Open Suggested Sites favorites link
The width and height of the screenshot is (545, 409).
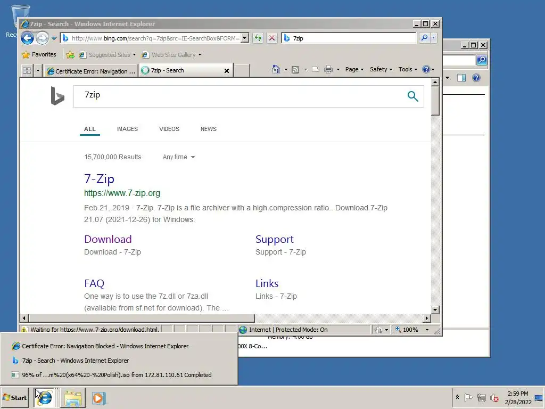[107, 55]
